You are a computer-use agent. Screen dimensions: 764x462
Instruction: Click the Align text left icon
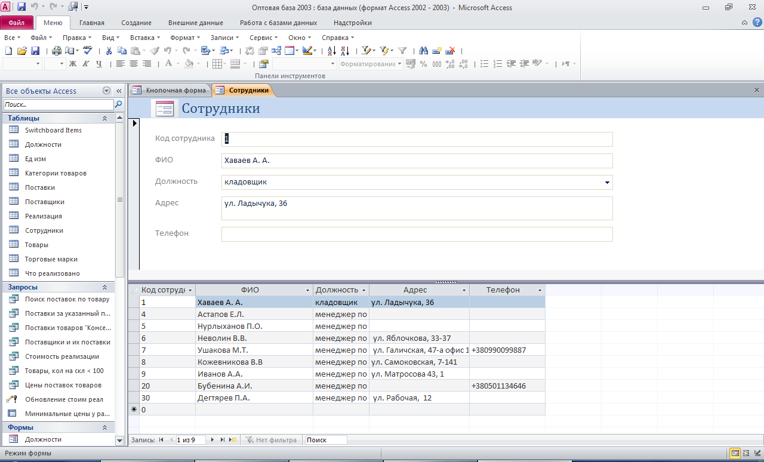[120, 64]
